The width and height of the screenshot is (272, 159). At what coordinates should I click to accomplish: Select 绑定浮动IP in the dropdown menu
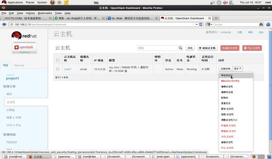236,75
